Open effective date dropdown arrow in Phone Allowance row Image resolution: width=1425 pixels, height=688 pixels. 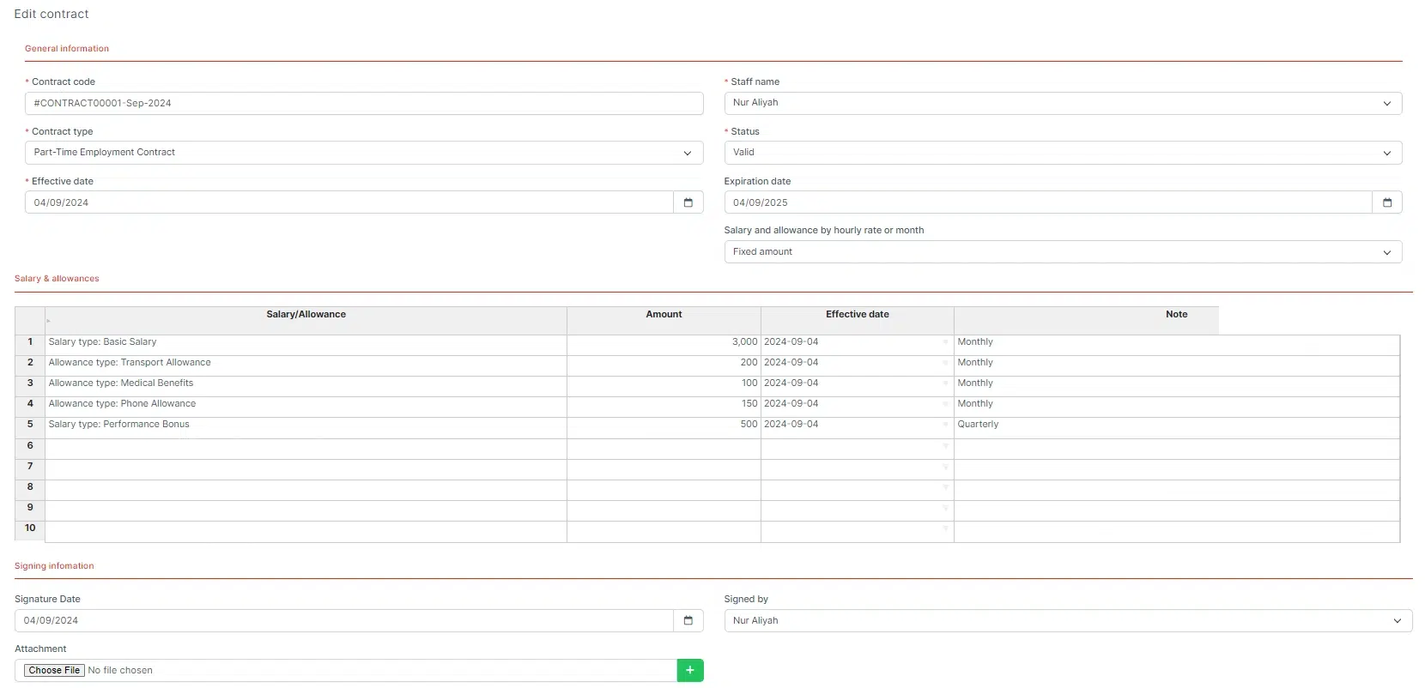tap(946, 404)
